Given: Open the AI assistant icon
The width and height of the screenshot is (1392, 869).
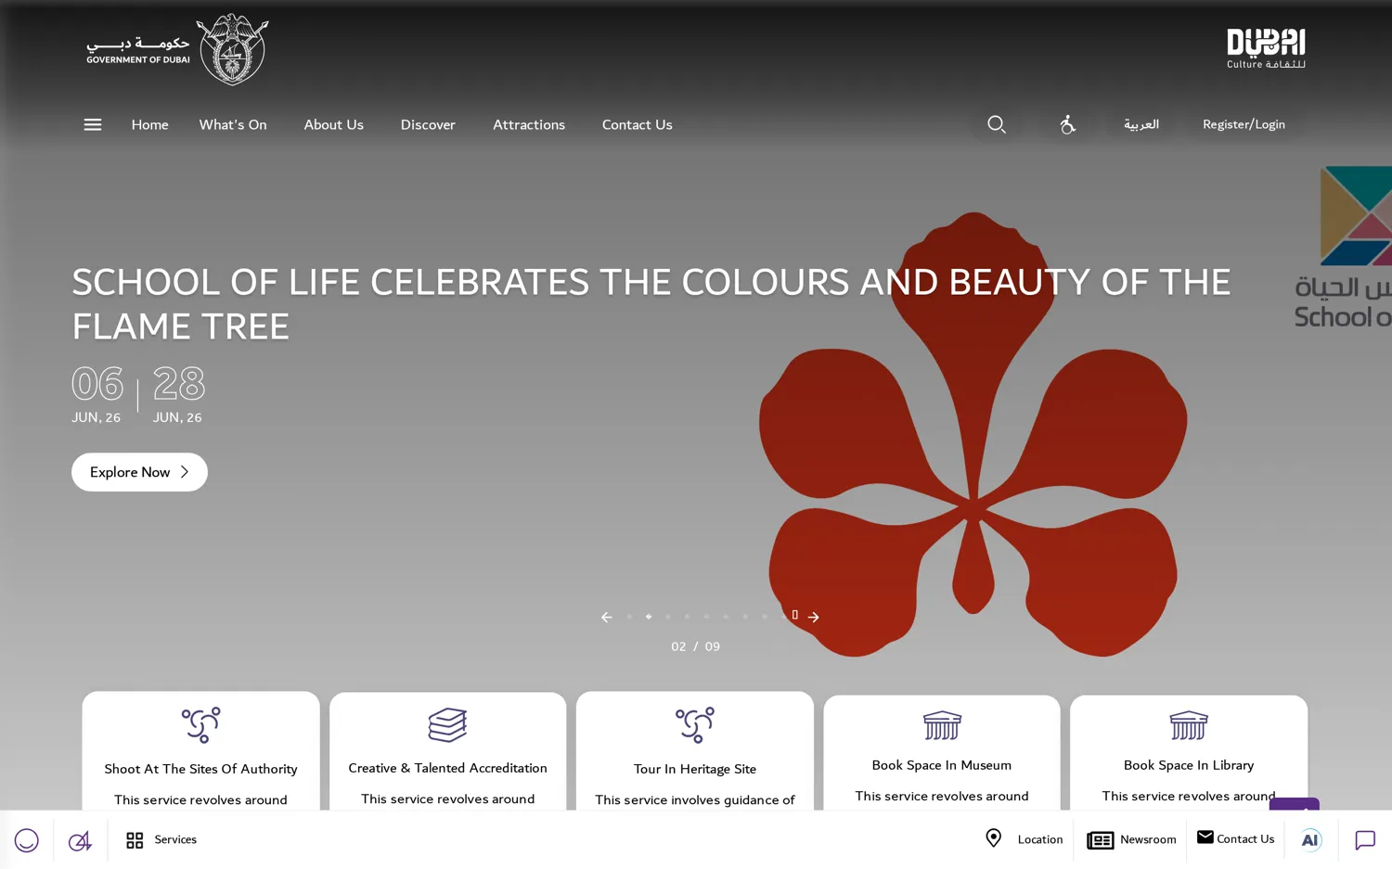Looking at the screenshot, I should click(1310, 840).
